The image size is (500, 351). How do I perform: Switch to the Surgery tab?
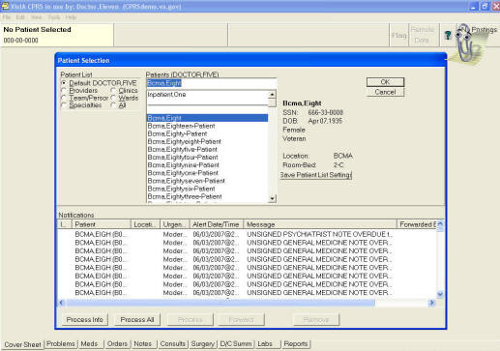coord(202,344)
